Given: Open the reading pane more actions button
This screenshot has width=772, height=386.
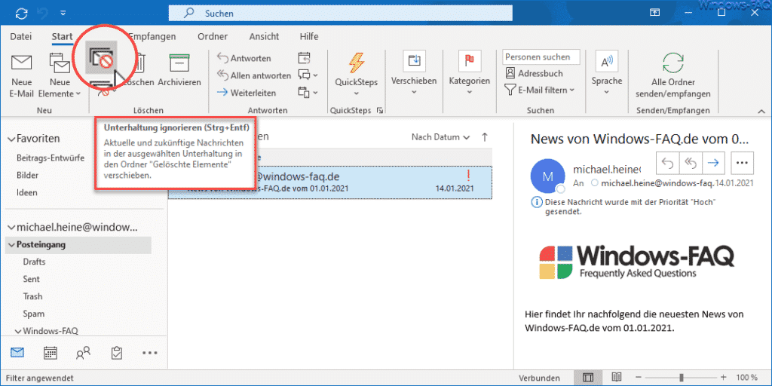Looking at the screenshot, I should (742, 163).
